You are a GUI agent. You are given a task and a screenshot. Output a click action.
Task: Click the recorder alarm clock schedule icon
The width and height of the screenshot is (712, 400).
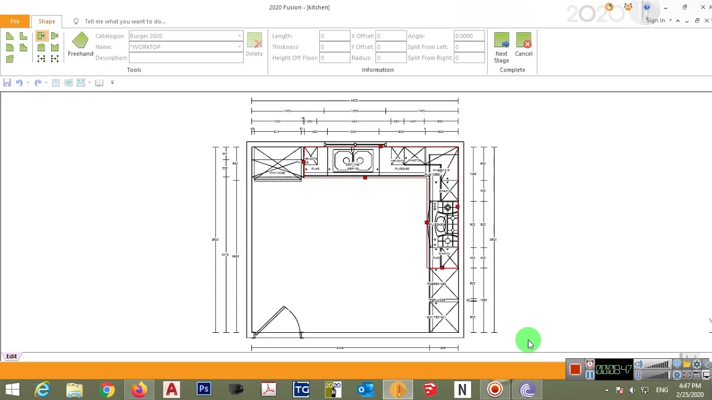590,364
